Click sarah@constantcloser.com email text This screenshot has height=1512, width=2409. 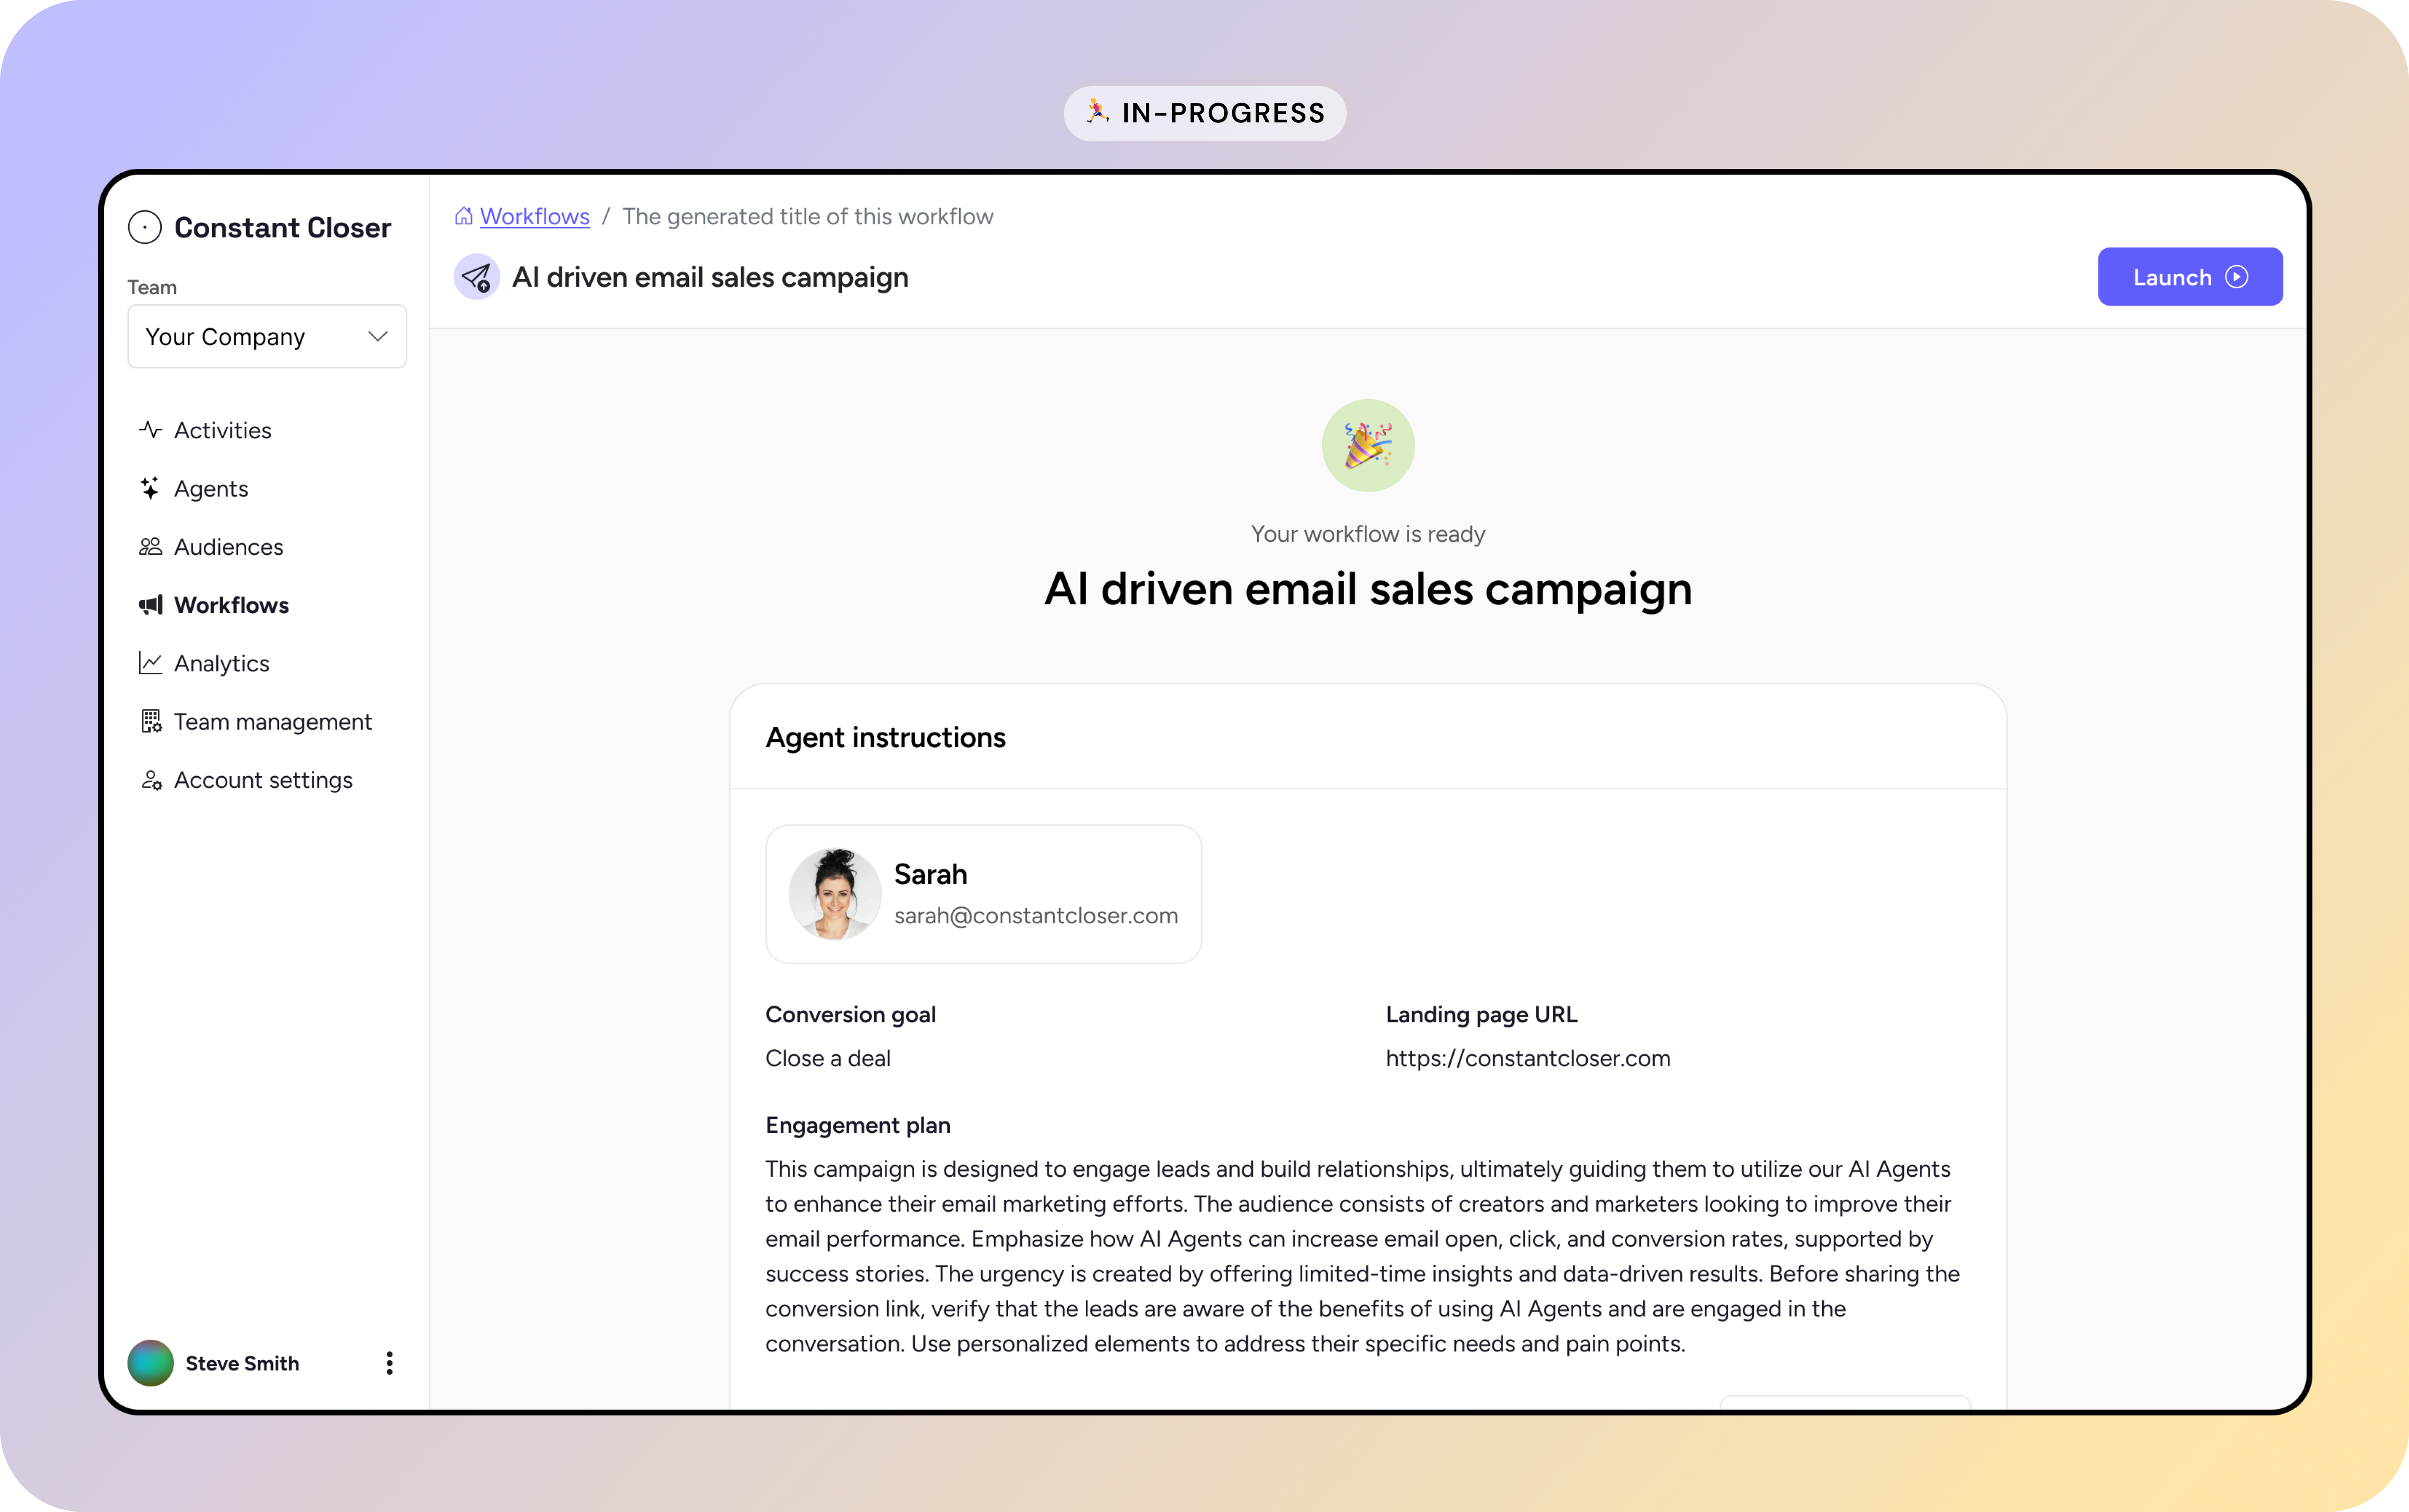point(1036,916)
